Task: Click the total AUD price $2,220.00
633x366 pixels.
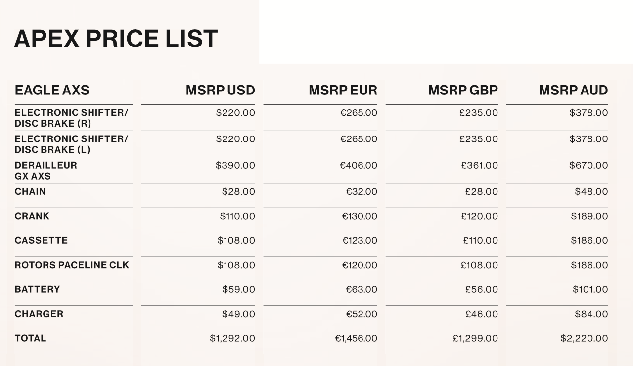Action: 584,339
